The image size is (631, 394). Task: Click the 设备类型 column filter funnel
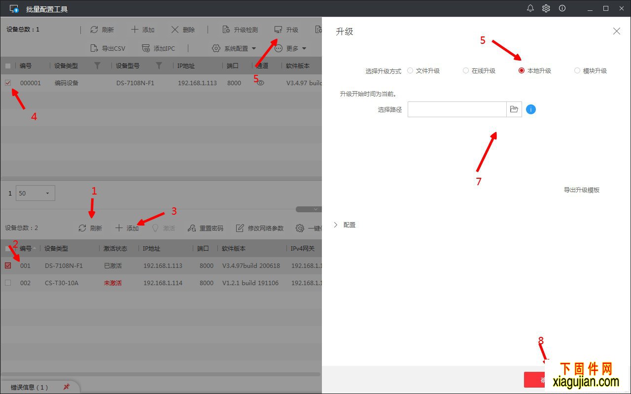(97, 66)
